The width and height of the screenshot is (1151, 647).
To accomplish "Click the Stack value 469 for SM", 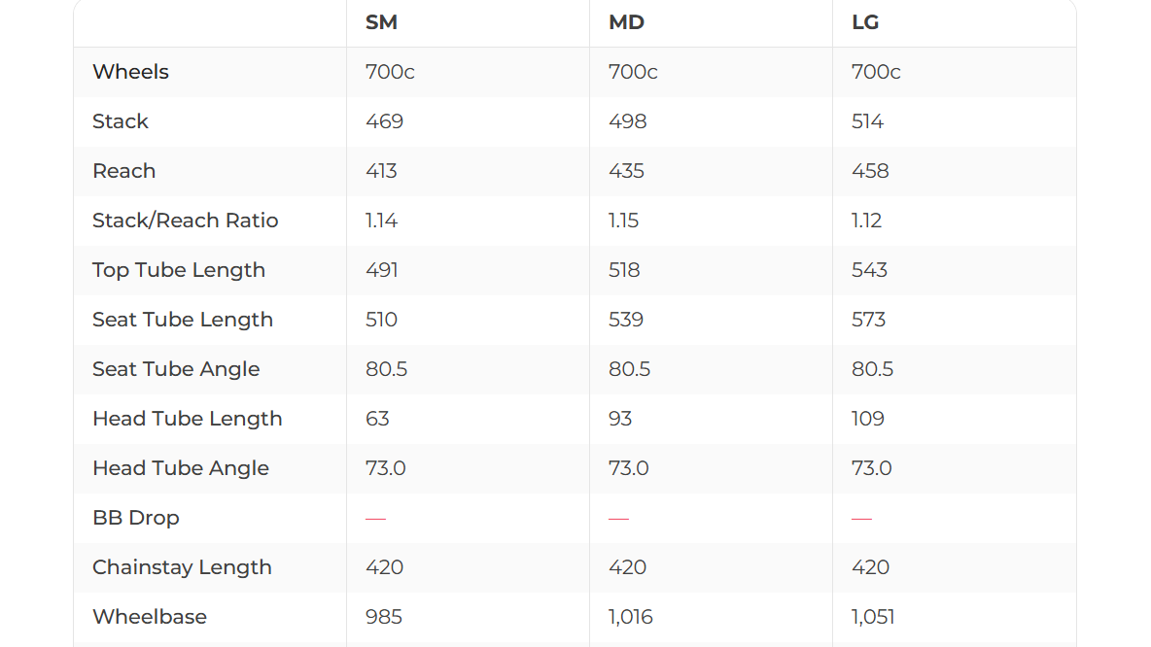I will tap(384, 121).
